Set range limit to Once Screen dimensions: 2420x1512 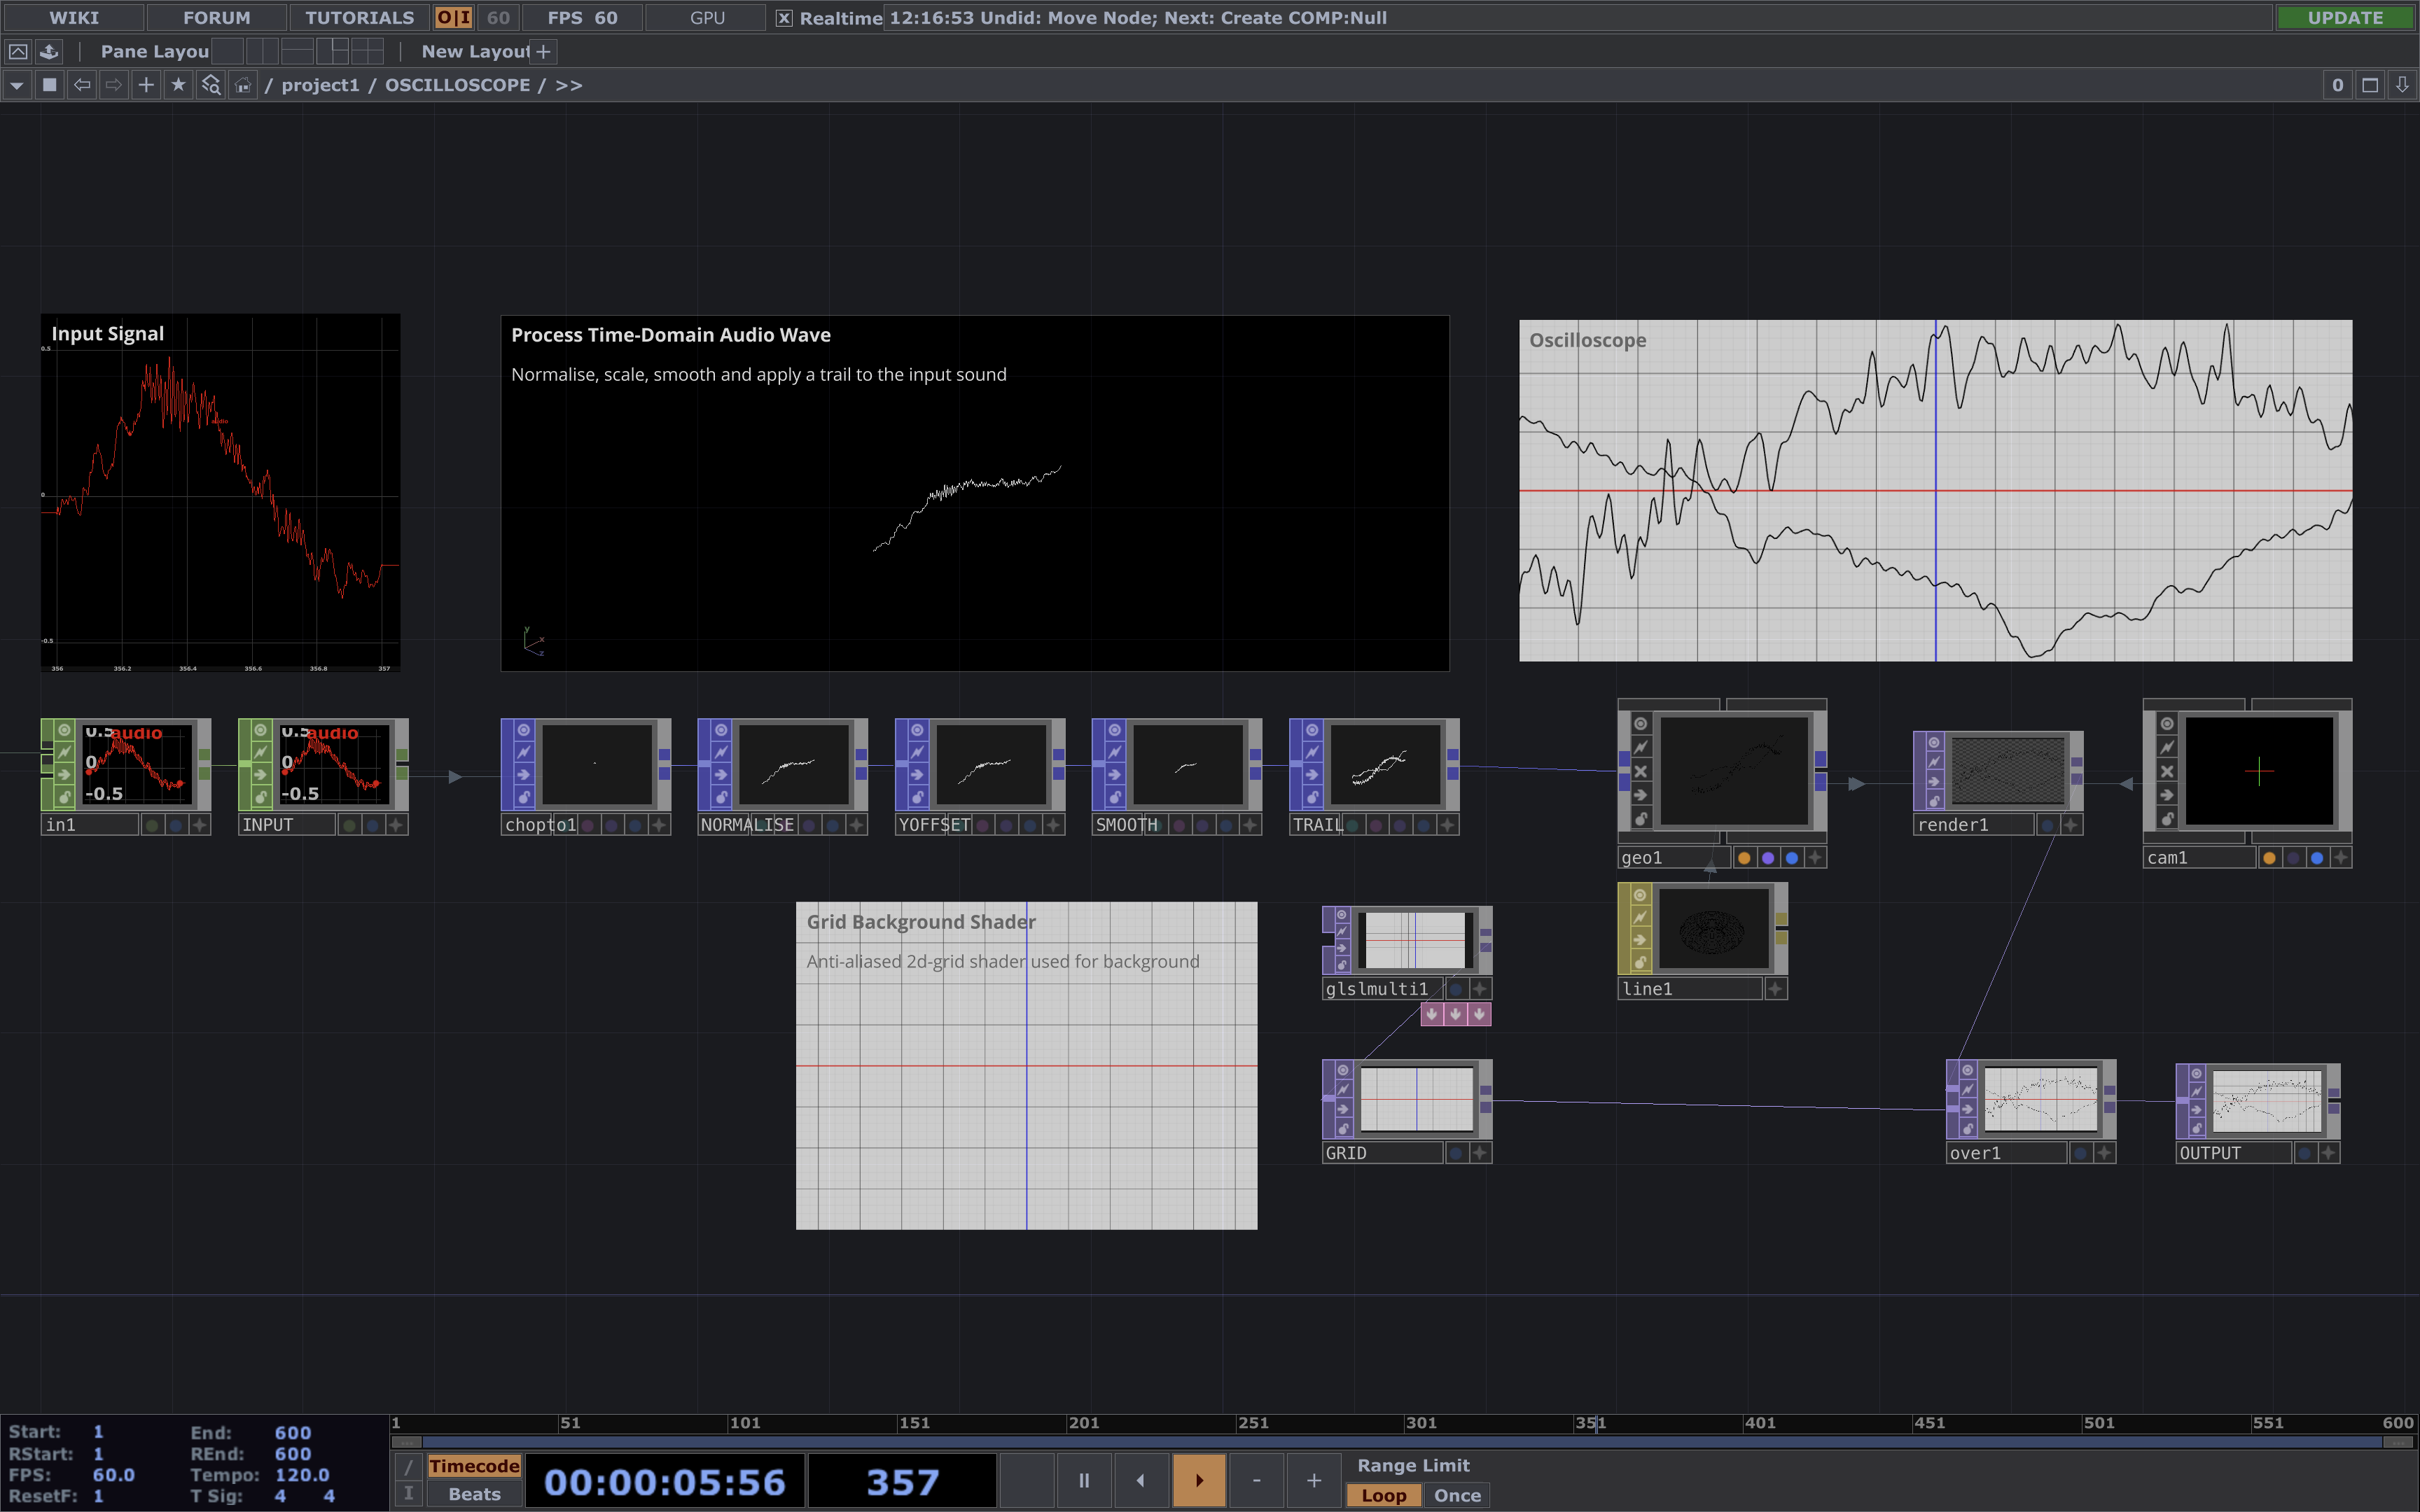tap(1457, 1495)
